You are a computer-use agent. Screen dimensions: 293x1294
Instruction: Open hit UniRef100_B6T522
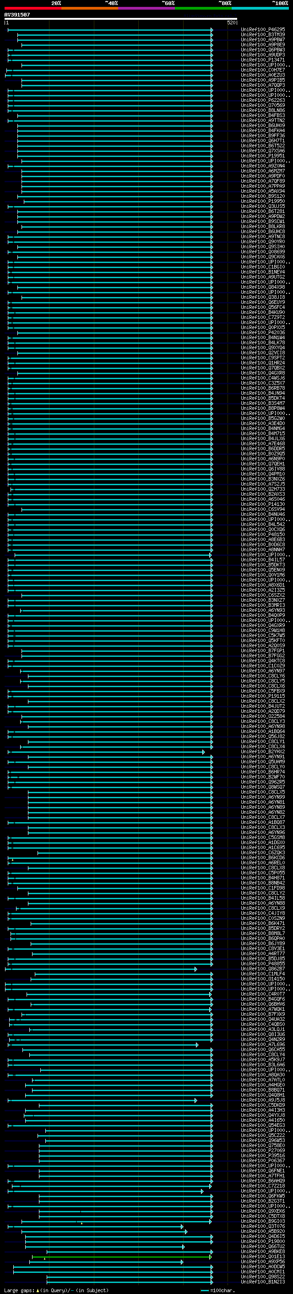[x=263, y=146]
